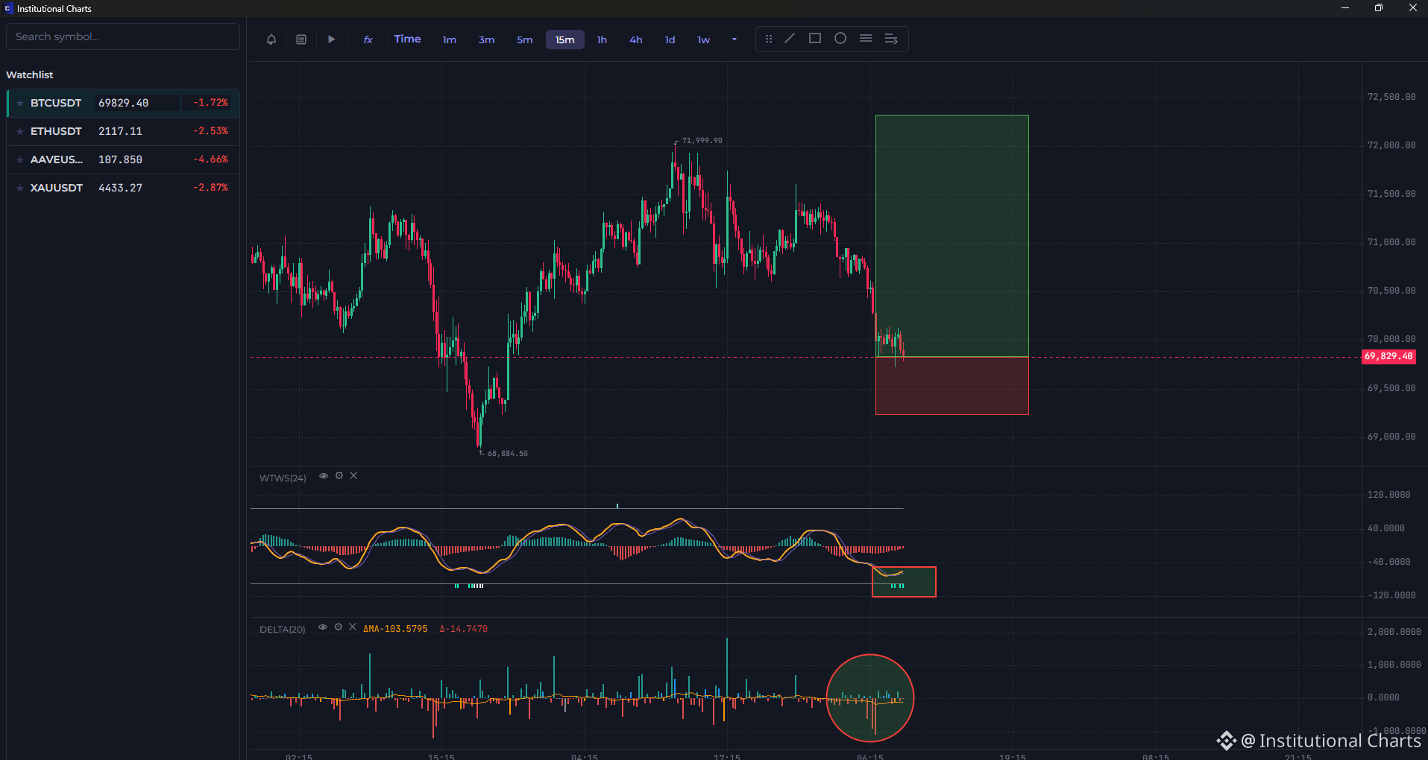Viewport: 1428px width, 760px height.
Task: Switch to 1h timeframe
Action: pyautogui.click(x=602, y=39)
